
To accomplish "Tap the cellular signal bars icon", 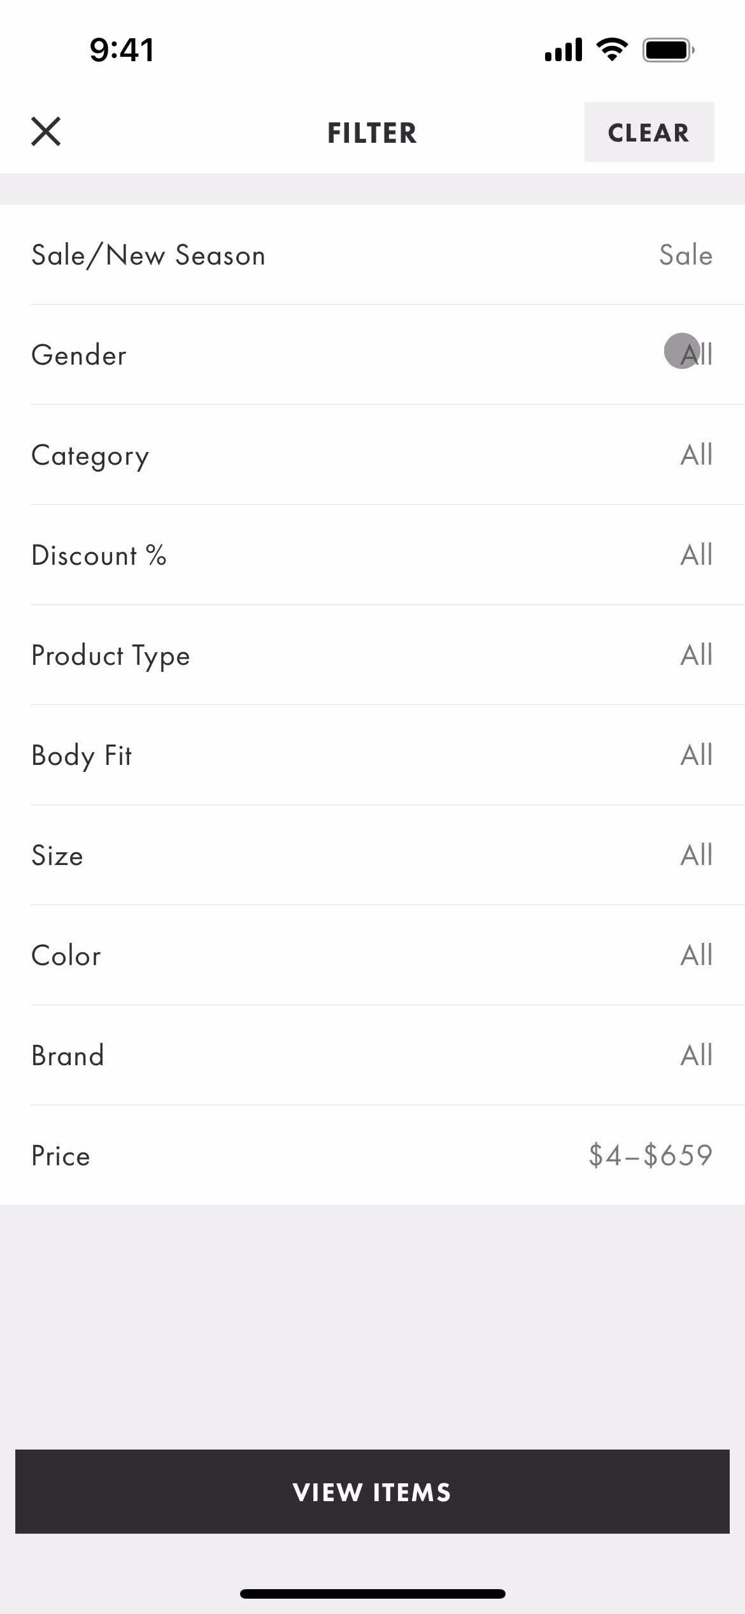I will [564, 50].
